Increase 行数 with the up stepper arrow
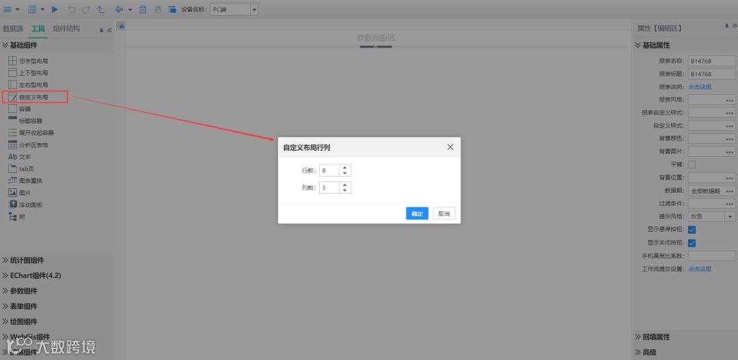The width and height of the screenshot is (738, 360). (345, 168)
